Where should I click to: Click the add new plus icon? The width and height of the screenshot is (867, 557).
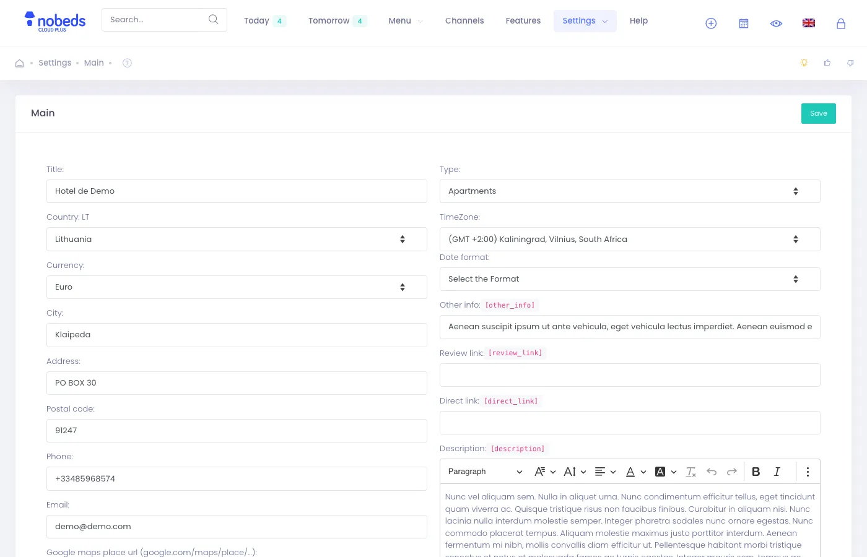click(711, 24)
